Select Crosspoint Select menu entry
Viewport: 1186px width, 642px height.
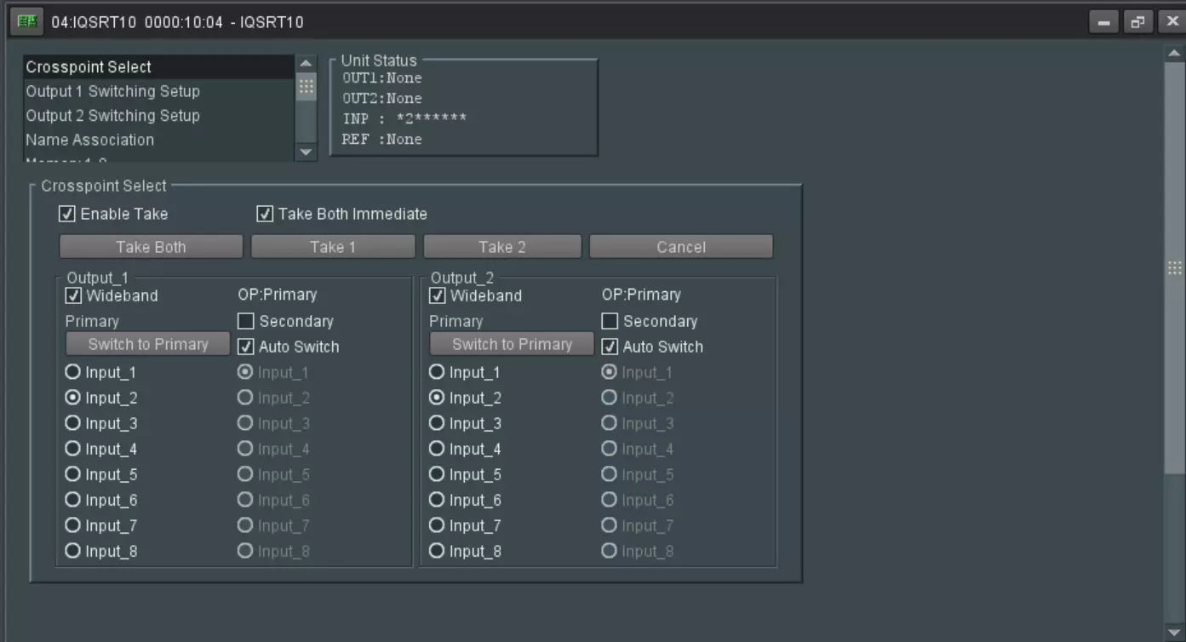[x=158, y=67]
